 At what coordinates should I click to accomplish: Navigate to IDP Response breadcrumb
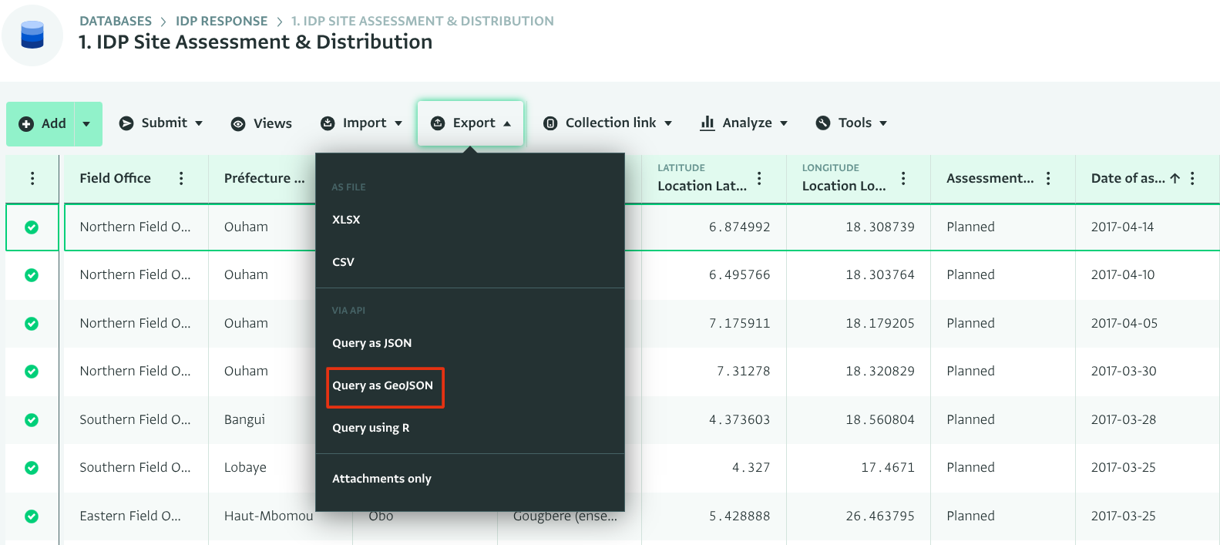(221, 21)
